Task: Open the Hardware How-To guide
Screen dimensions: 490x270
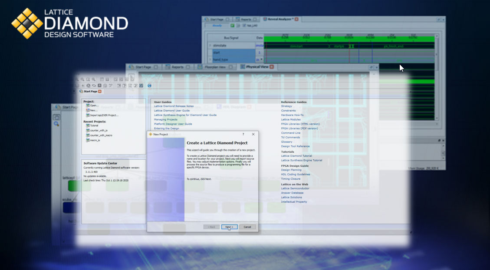Action: [292, 115]
